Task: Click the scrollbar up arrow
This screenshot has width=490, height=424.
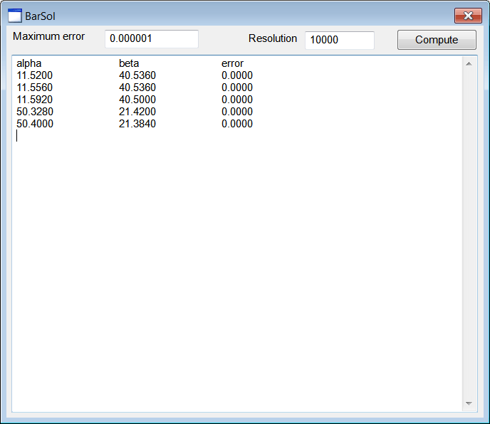Action: (469, 64)
